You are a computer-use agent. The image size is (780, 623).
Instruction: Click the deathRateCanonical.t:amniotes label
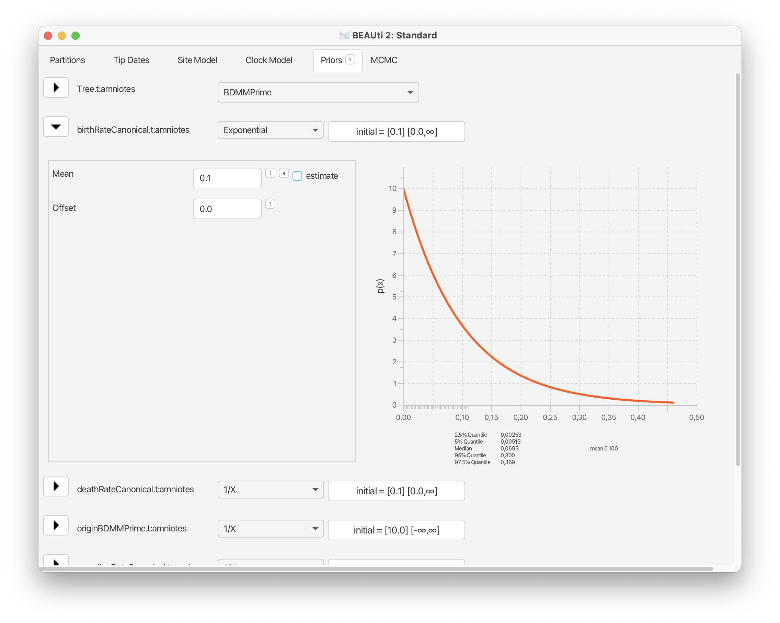(x=135, y=489)
